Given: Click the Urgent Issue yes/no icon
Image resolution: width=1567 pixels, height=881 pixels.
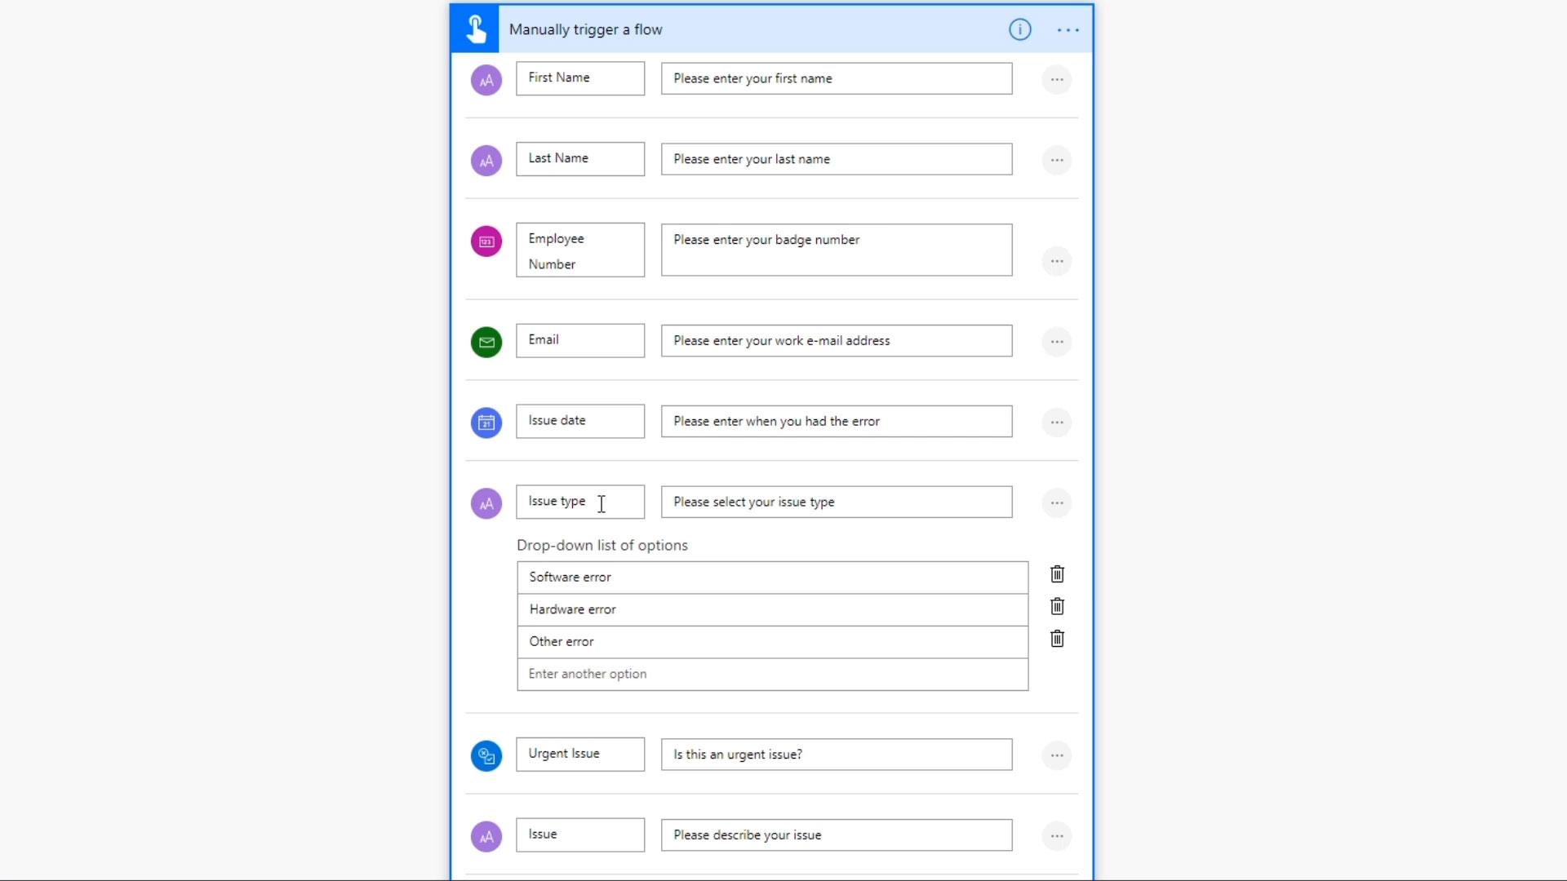Looking at the screenshot, I should 486,756.
